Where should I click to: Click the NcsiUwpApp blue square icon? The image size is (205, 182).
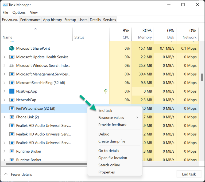tap(12, 91)
